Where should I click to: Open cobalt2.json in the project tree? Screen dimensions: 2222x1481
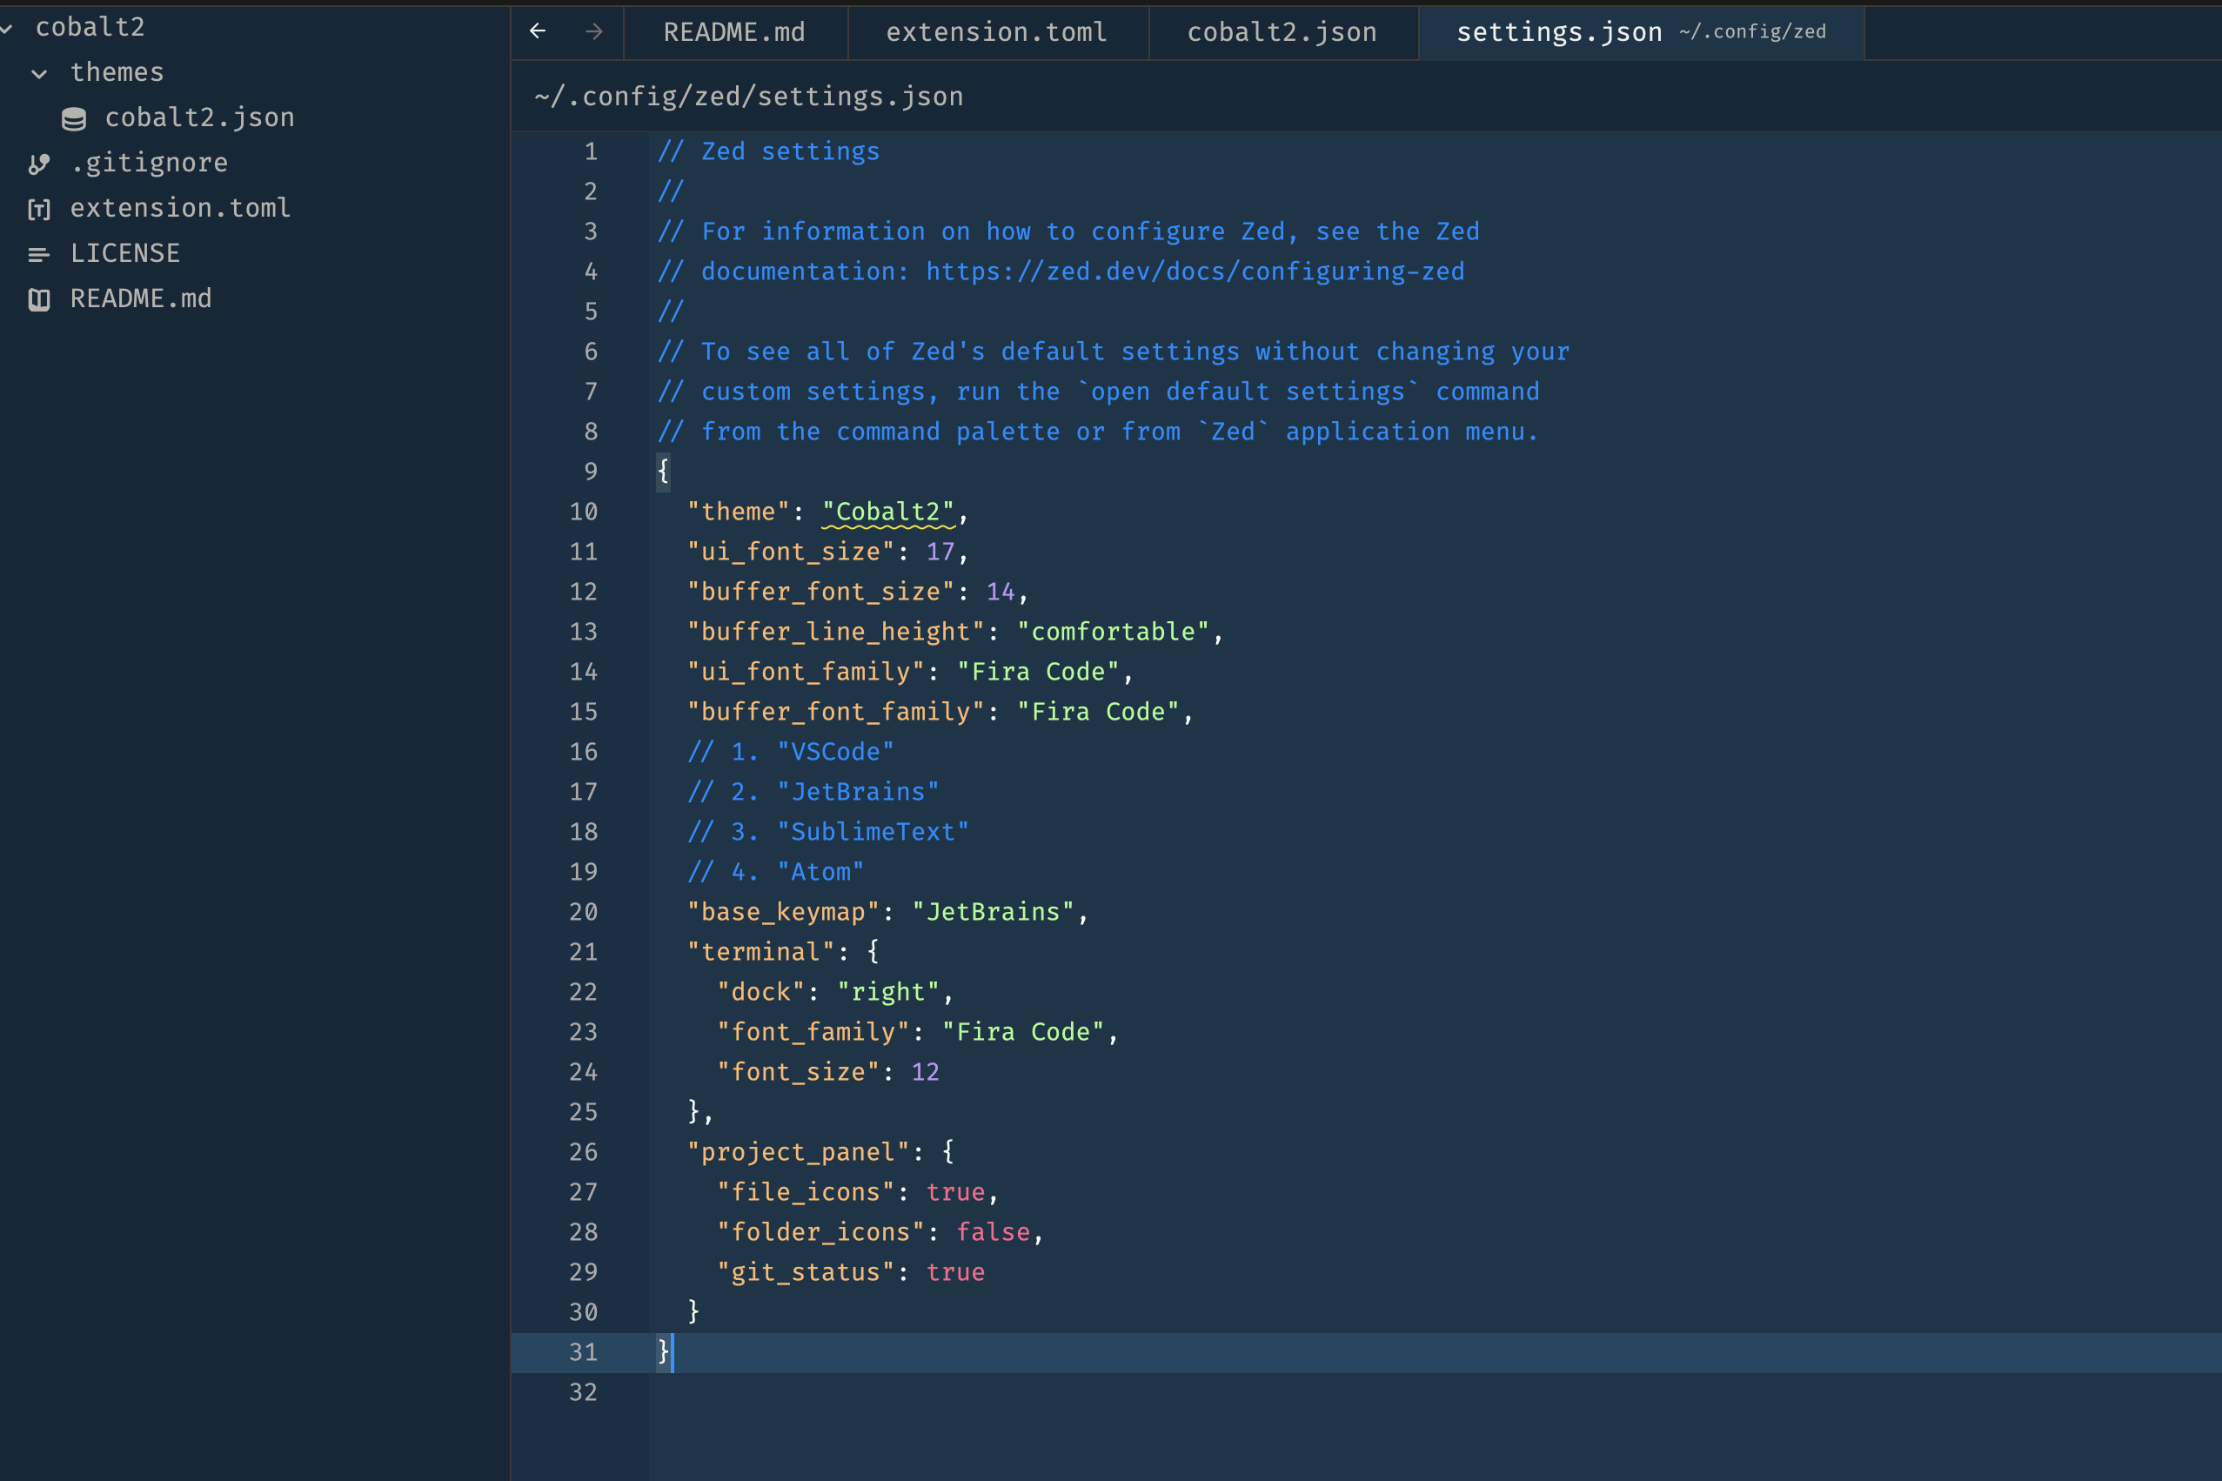pyautogui.click(x=199, y=117)
